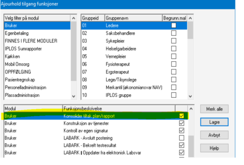Disable Kontroll av egen signatur checkbox
The height and width of the screenshot is (165, 244).
tap(182, 130)
